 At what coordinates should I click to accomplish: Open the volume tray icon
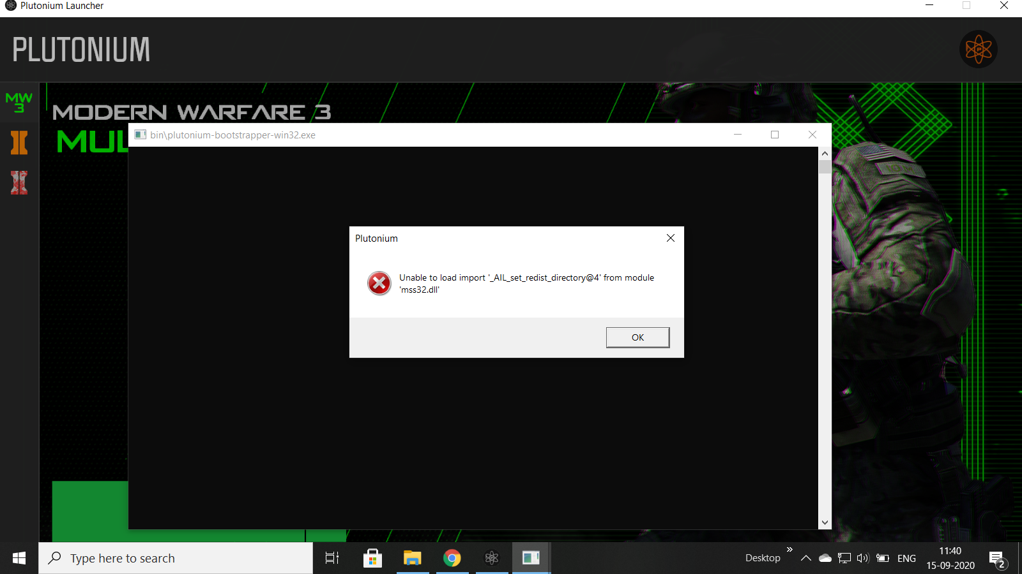tap(863, 558)
